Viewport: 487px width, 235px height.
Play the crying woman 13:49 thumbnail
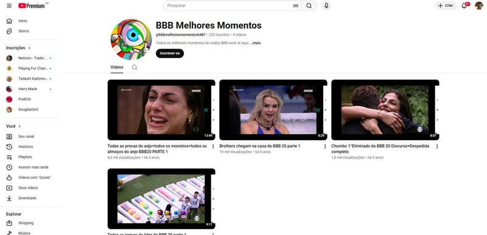(x=161, y=110)
